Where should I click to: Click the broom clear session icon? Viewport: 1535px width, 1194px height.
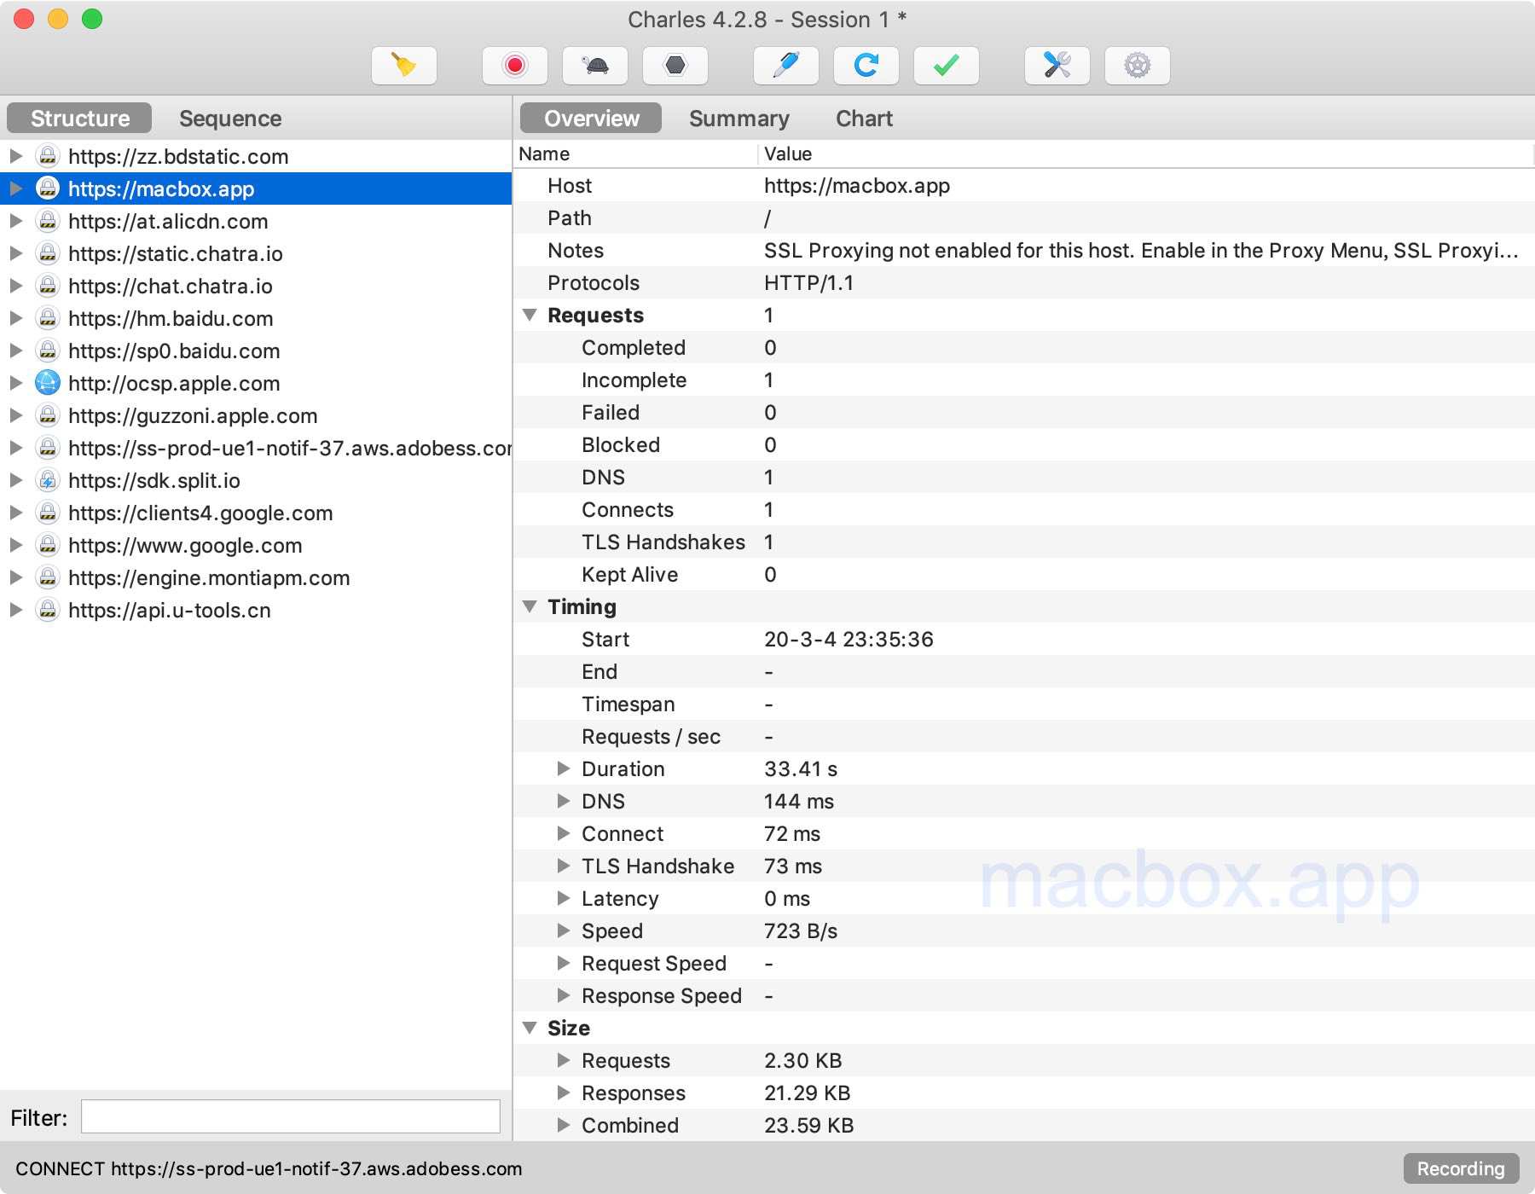[404, 66]
